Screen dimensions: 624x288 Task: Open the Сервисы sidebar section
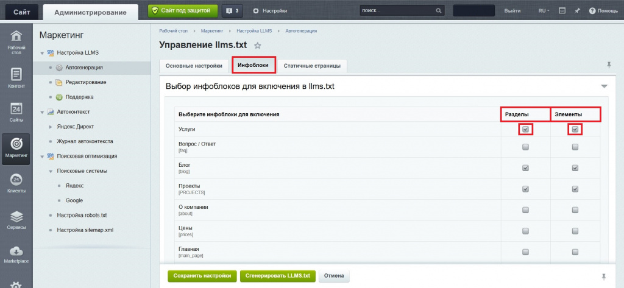coord(16,219)
